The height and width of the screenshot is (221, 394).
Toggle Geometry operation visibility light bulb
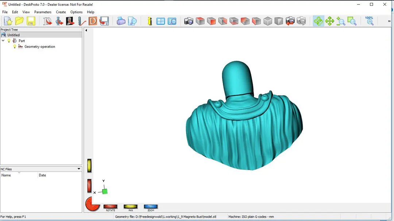pyautogui.click(x=15, y=46)
